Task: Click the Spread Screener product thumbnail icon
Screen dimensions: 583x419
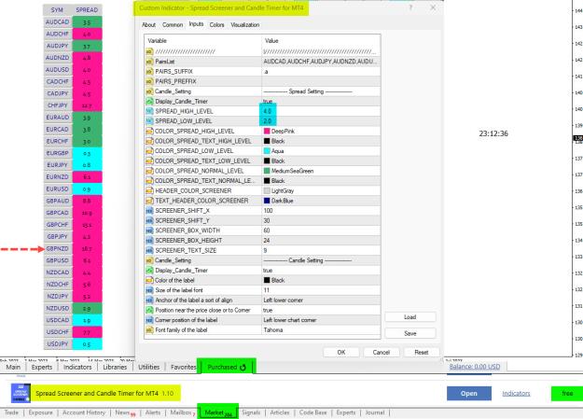Action: coord(21,393)
